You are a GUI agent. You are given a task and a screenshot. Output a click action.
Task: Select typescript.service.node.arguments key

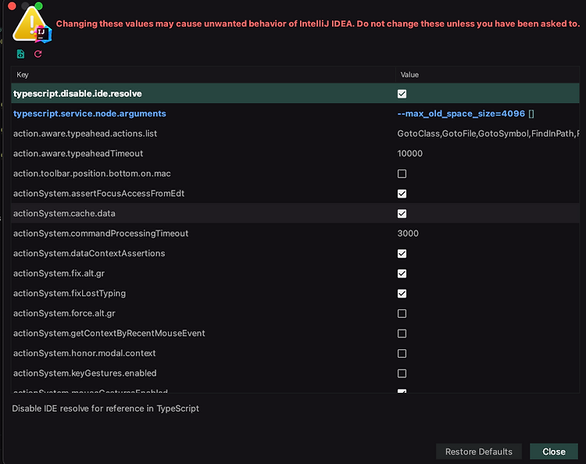click(x=90, y=113)
